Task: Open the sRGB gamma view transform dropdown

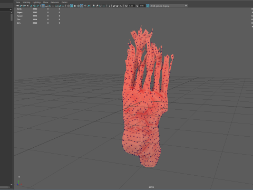Action: click(169, 6)
